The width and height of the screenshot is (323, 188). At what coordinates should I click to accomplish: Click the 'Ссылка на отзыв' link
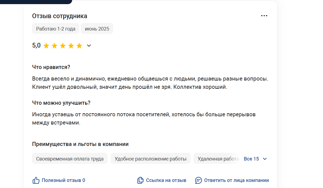166,181
